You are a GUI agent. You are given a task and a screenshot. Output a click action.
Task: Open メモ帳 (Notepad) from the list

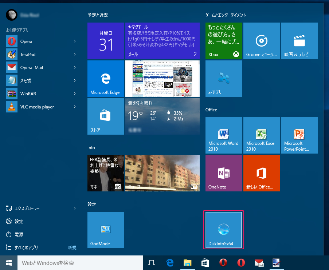pos(41,80)
